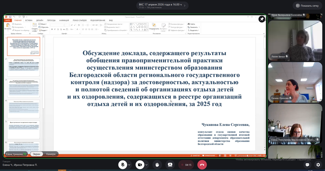Expand meeting info next to the title

point(186,5)
